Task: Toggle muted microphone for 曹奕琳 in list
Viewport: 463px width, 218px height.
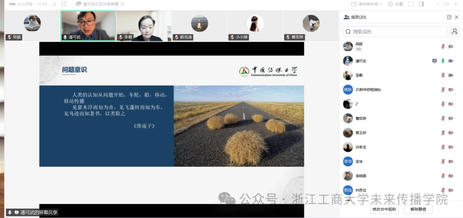Action: [x=443, y=118]
